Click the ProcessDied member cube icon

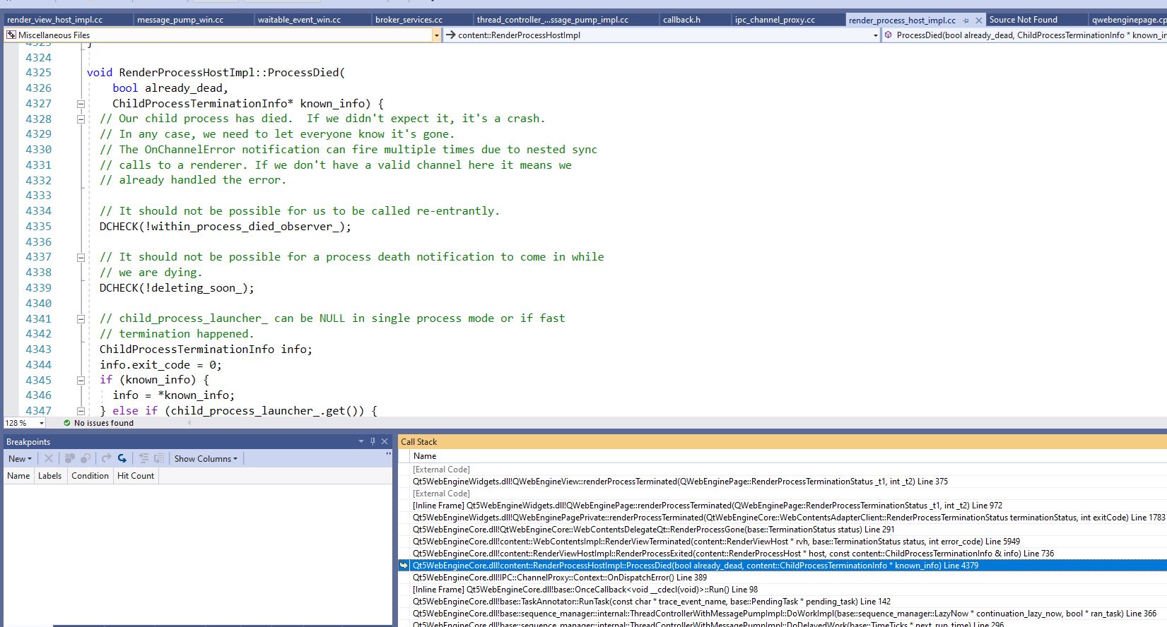[x=889, y=35]
